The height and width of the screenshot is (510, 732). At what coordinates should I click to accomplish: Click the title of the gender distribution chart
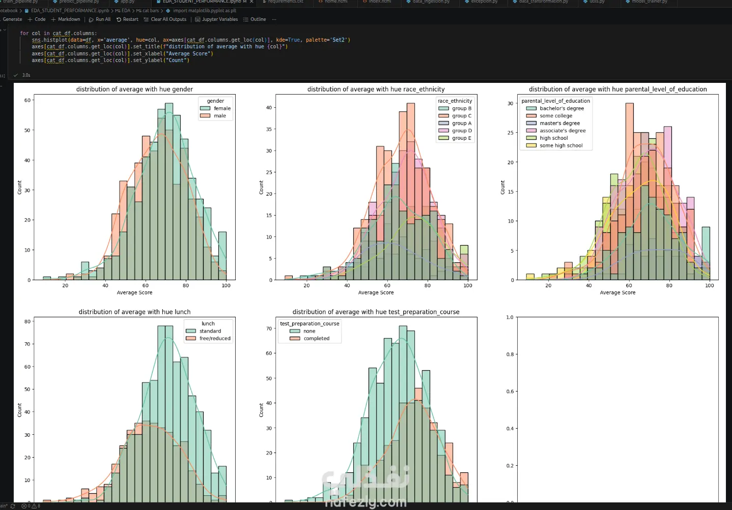pos(134,89)
